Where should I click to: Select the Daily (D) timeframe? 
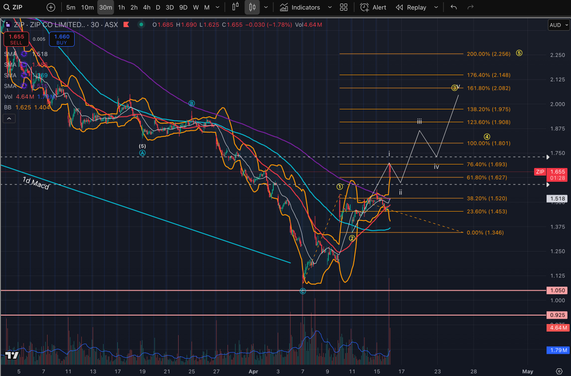click(x=158, y=7)
